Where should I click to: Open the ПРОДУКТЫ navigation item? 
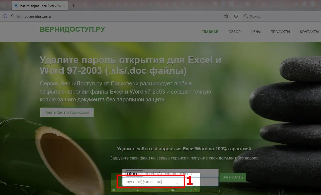pyautogui.click(x=280, y=32)
